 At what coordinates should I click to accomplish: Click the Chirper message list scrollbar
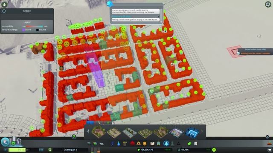(161, 15)
